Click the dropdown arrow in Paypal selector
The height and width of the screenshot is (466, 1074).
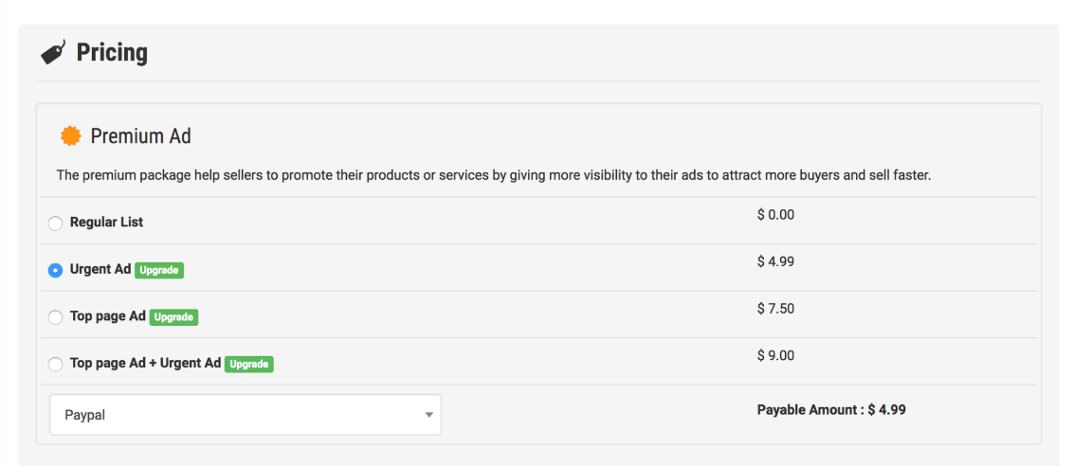[428, 415]
